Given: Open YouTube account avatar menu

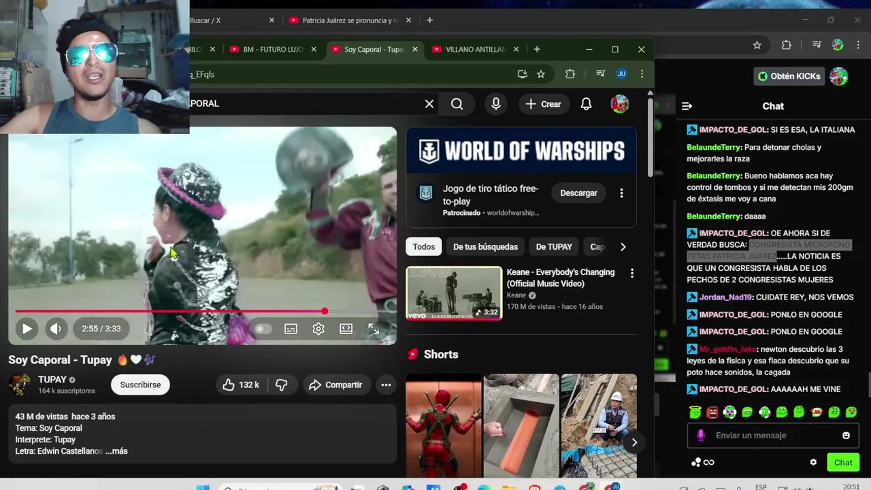Looking at the screenshot, I should (x=619, y=103).
